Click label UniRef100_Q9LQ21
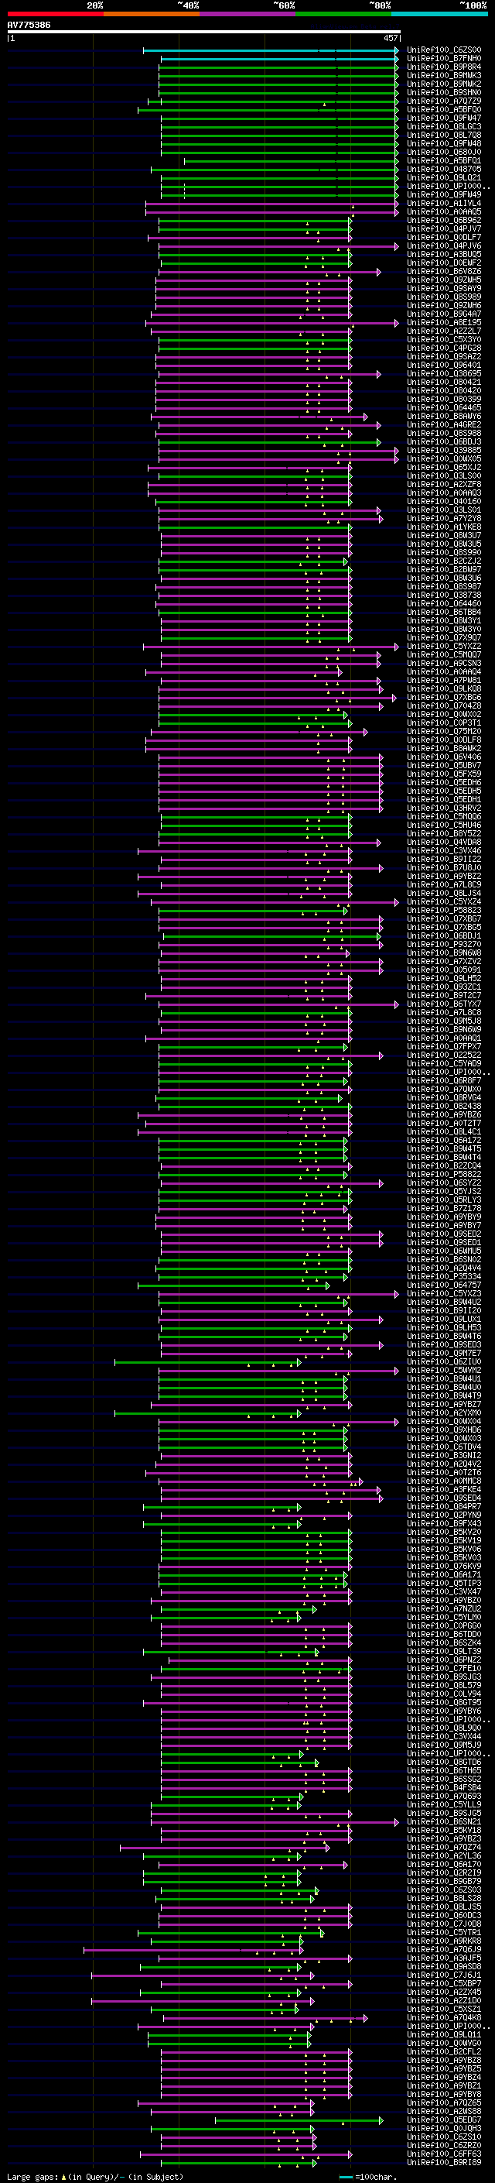The width and height of the screenshot is (495, 2183). [443, 178]
